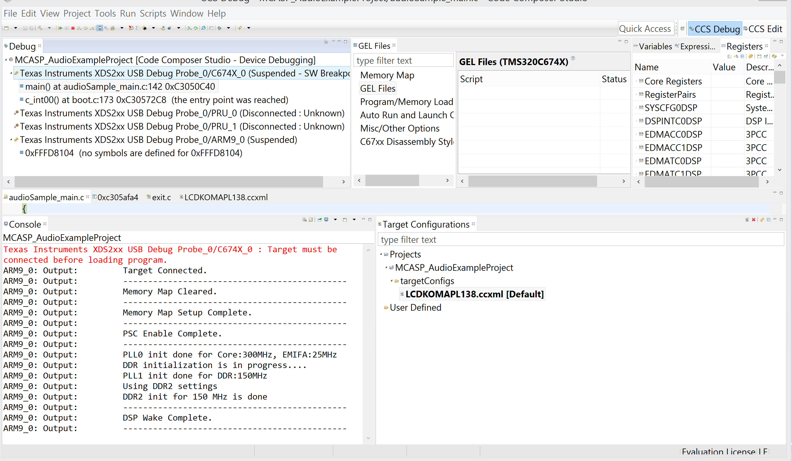Open the File menu

[10, 14]
